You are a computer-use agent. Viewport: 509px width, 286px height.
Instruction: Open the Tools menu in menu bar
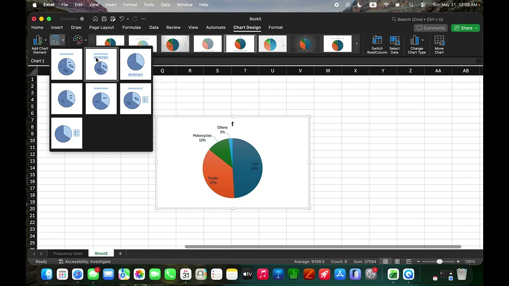tap(149, 5)
